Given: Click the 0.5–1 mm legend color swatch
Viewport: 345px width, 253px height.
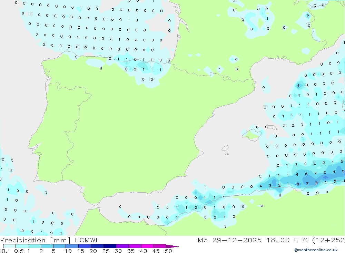Looking at the screenshot, I should click(x=22, y=246).
